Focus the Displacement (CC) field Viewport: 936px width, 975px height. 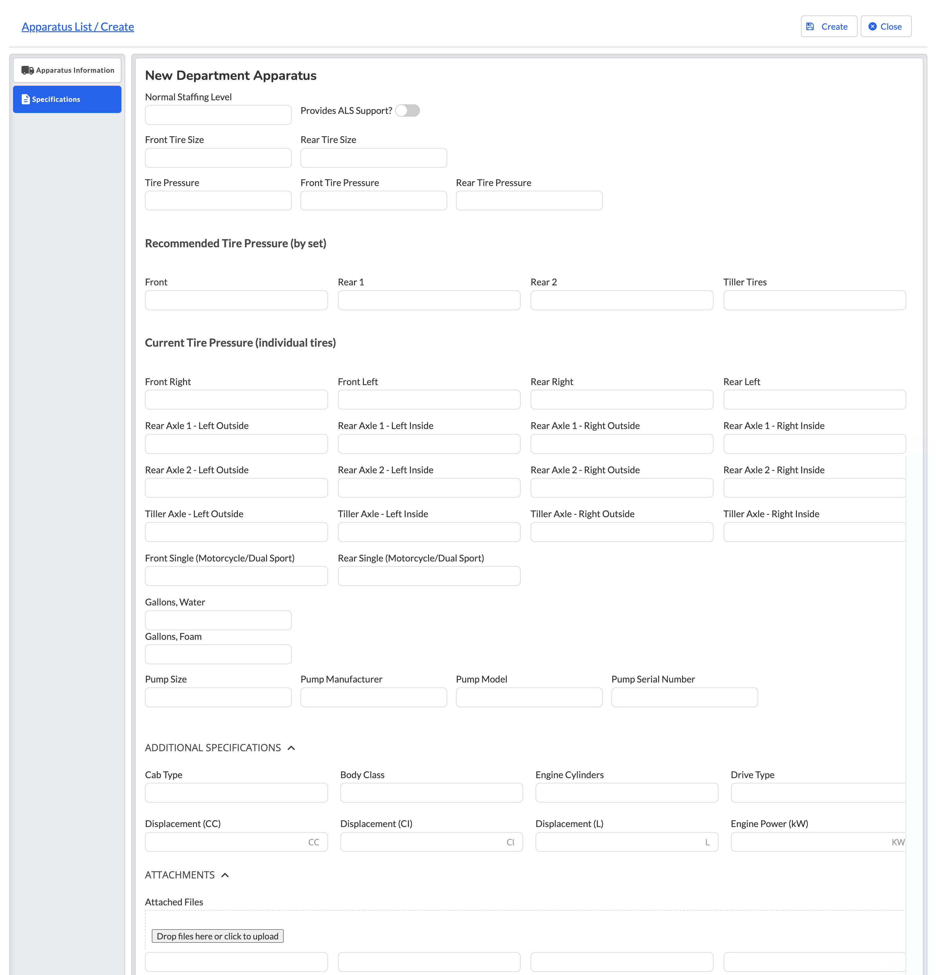click(x=236, y=842)
